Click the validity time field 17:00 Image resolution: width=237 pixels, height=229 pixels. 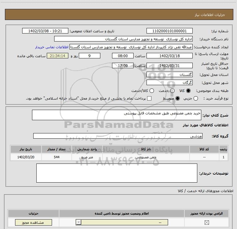click(123, 65)
